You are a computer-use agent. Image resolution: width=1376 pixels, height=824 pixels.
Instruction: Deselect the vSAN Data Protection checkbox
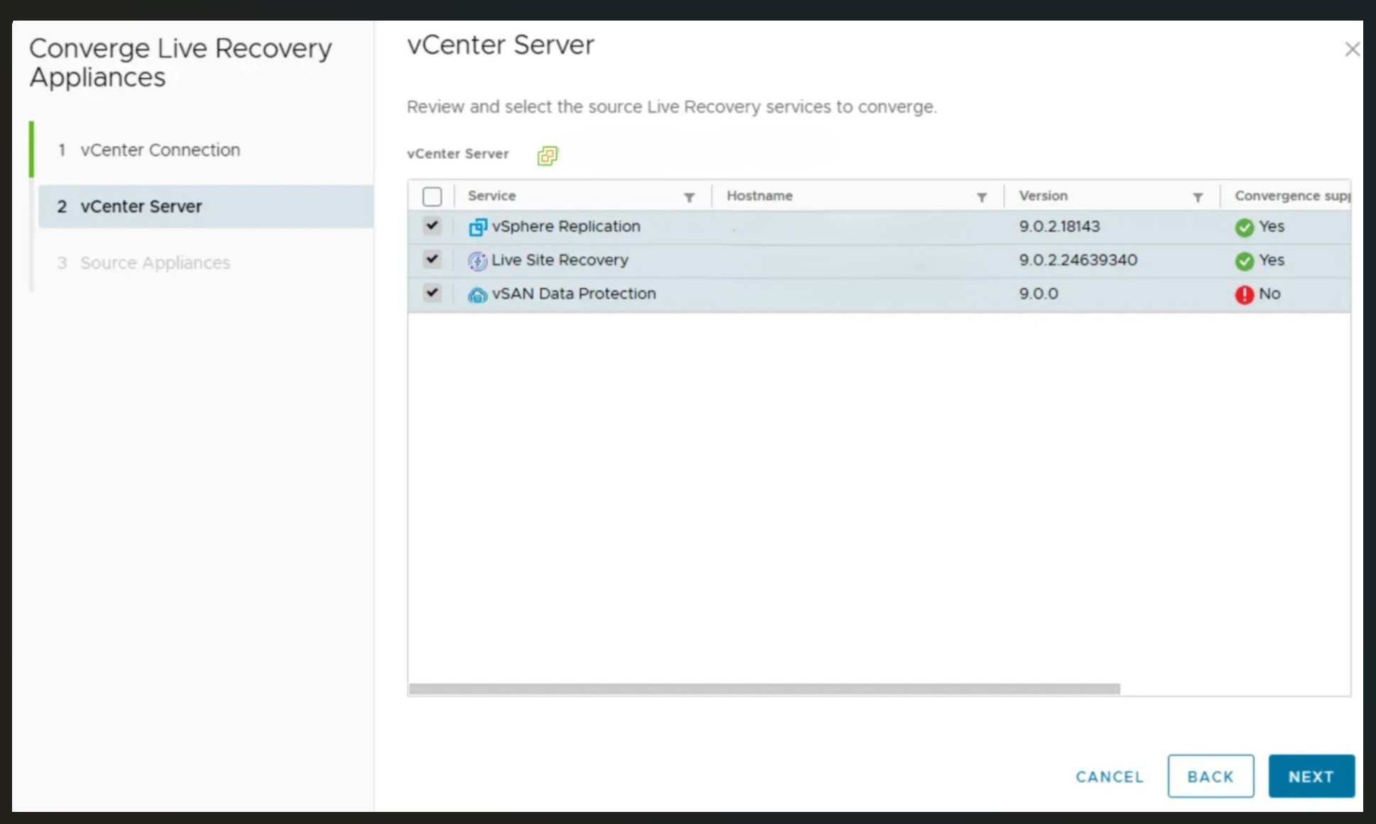(432, 293)
